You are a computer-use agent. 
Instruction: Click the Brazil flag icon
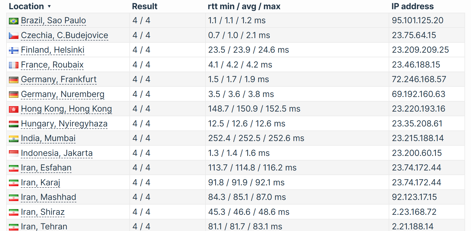pos(14,21)
